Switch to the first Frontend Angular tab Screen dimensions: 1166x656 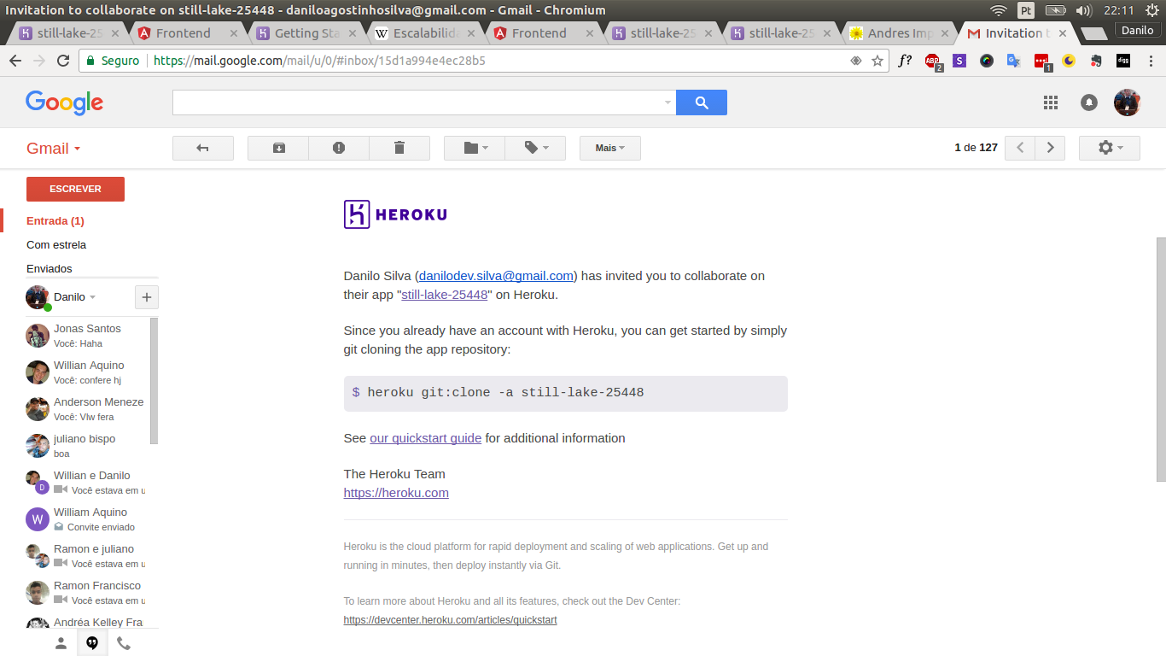click(x=187, y=33)
